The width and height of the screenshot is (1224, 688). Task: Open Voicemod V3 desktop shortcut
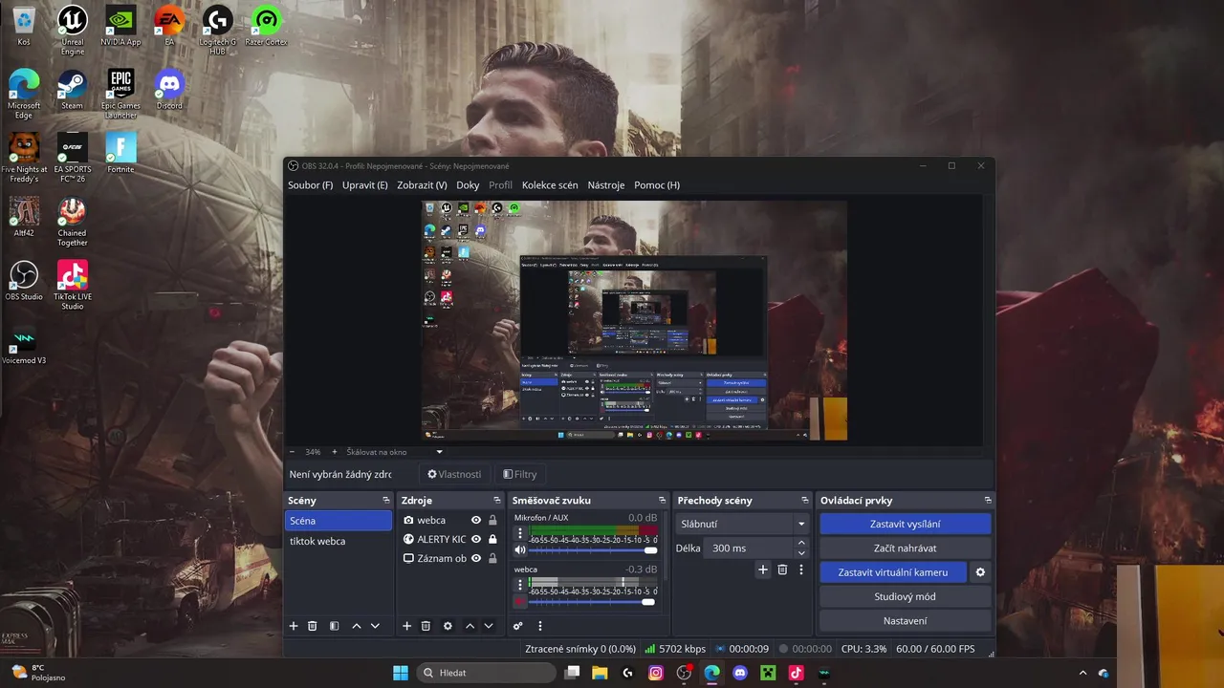24,344
